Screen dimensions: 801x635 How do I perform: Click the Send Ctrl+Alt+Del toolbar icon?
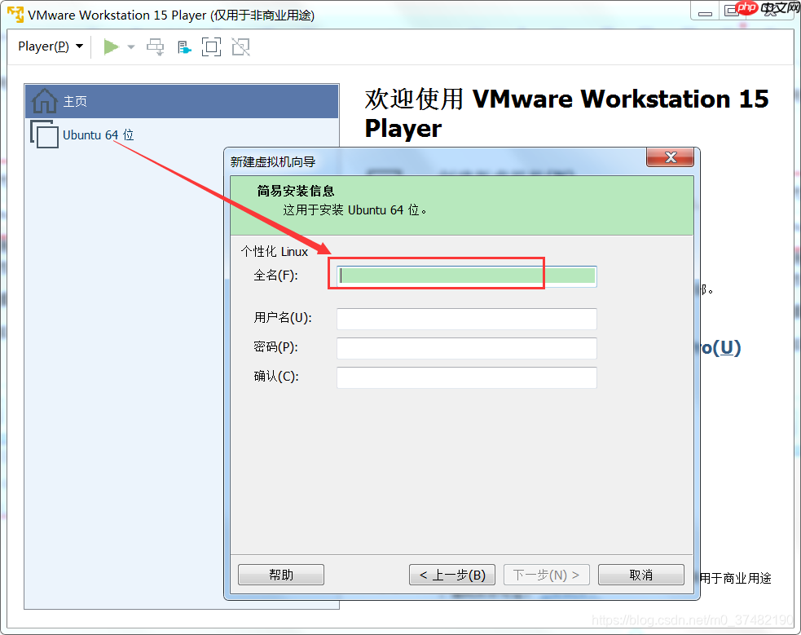pyautogui.click(x=156, y=47)
